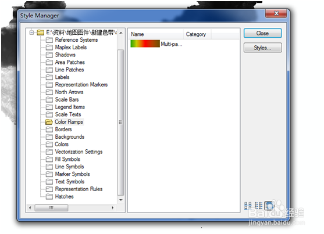
Task: Open the Styles... dialog
Action: click(x=262, y=48)
